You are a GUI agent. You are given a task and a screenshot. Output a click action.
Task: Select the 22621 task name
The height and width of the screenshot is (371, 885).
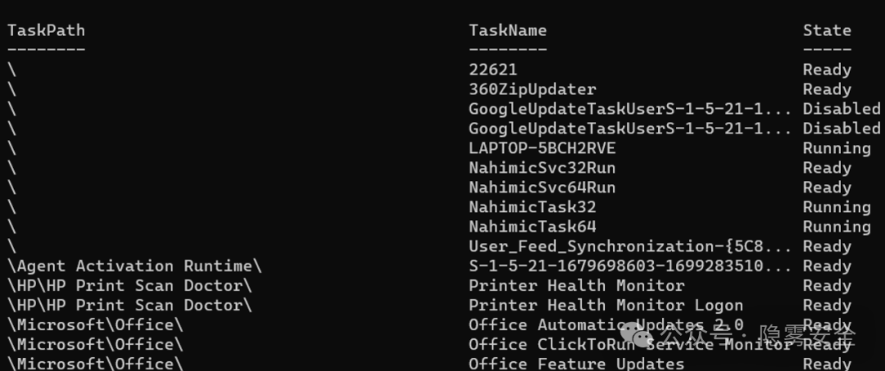coord(492,70)
